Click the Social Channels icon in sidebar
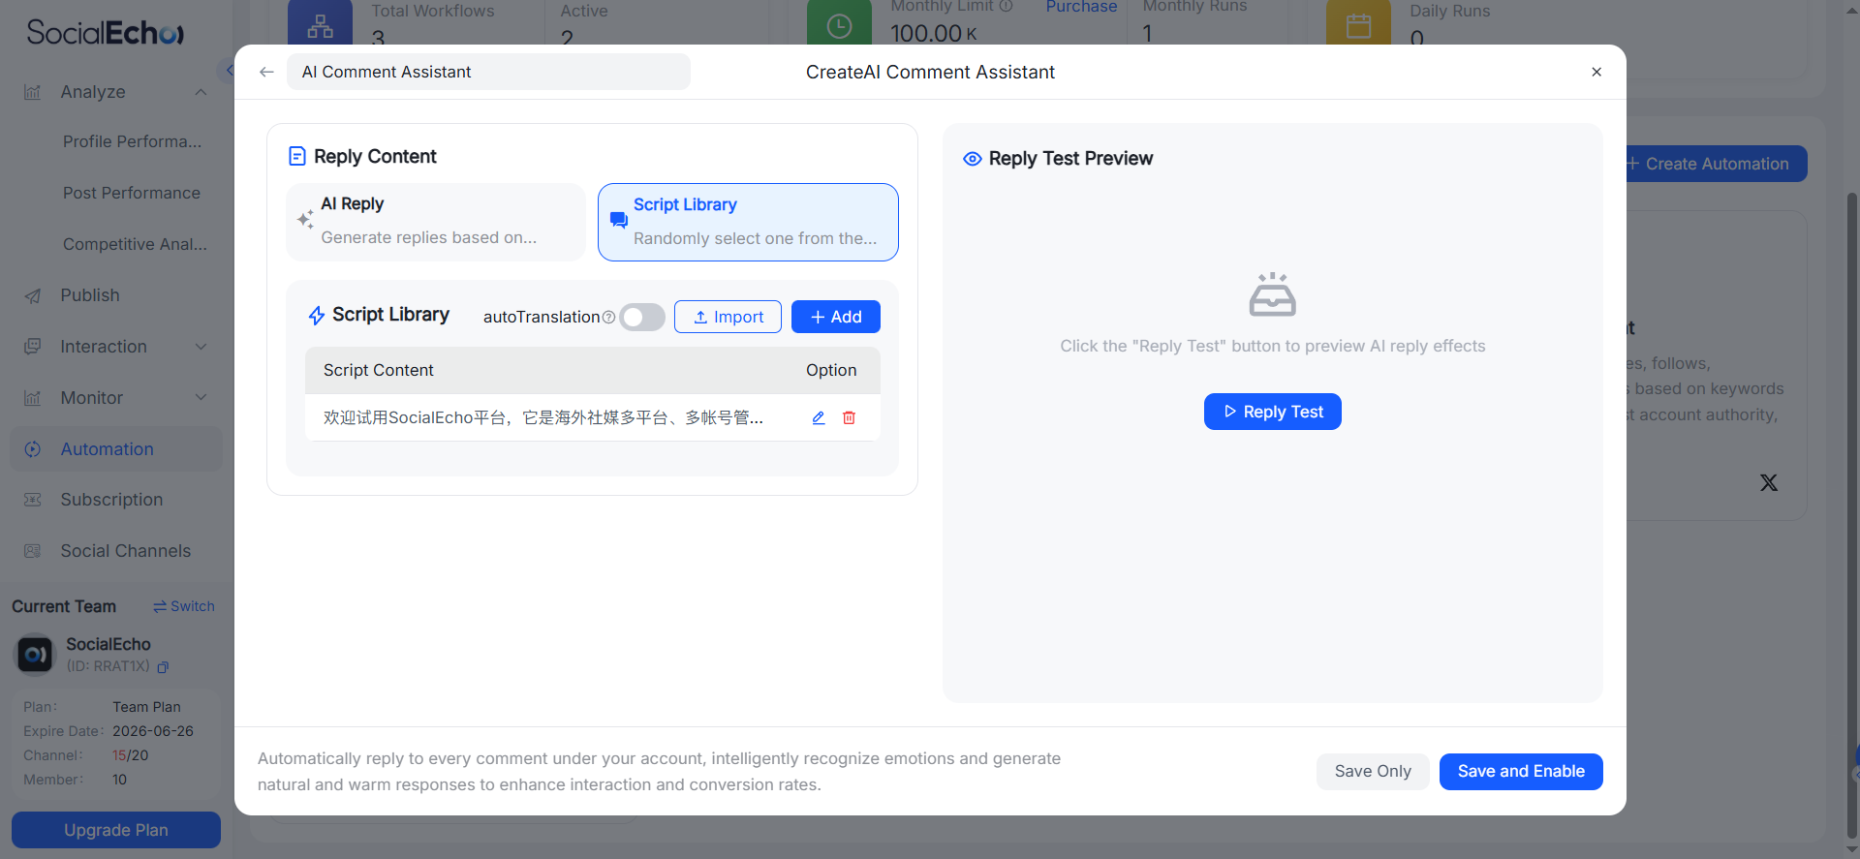Image resolution: width=1860 pixels, height=859 pixels. coord(33,551)
